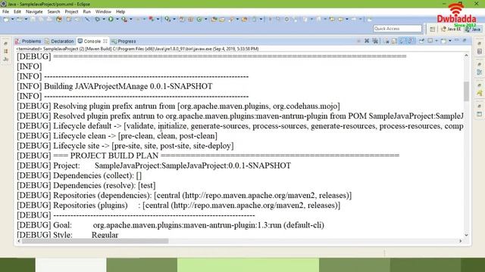Switch to the Progress tab
Screen dimensions: 485x272
pyautogui.click(x=124, y=41)
